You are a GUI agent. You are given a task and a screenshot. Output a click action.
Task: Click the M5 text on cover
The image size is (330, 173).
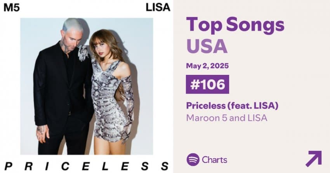click(12, 8)
